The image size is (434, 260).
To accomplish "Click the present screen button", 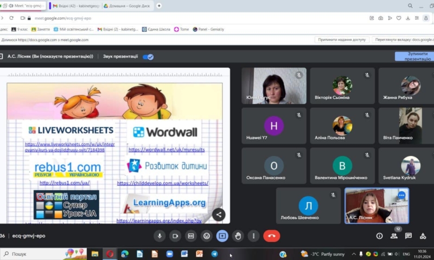I will [x=222, y=236].
